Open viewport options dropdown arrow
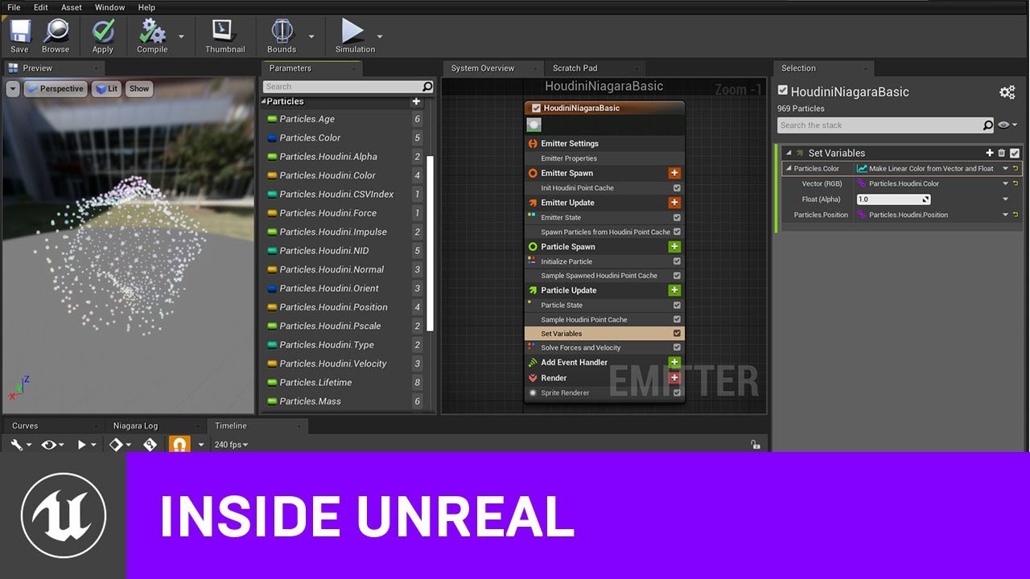The image size is (1030, 579). click(13, 88)
